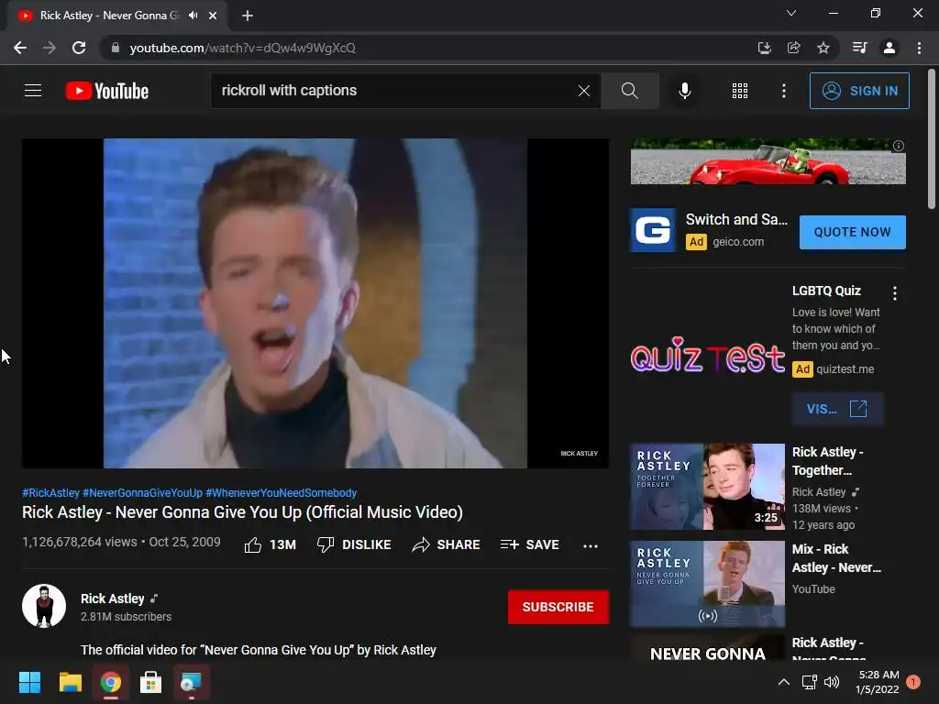Reload the YouTube page
The image size is (939, 704).
79,48
